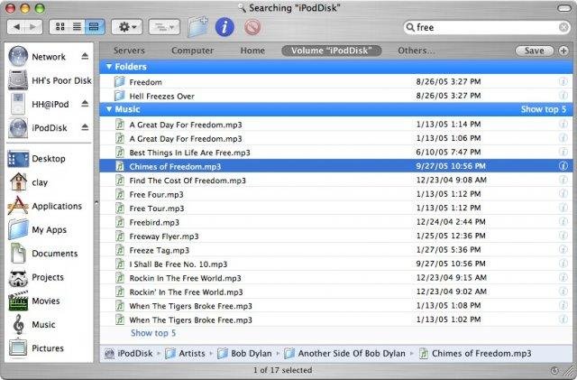This screenshot has height=380, width=577.
Task: Click the sidebar divider collapse handle
Action: coord(96,202)
